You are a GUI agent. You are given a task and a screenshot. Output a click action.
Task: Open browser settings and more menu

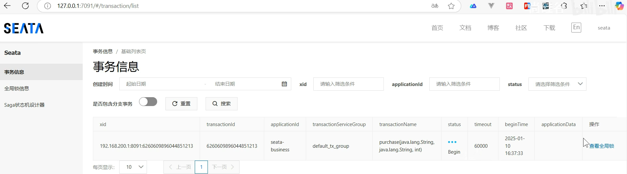pos(602,6)
